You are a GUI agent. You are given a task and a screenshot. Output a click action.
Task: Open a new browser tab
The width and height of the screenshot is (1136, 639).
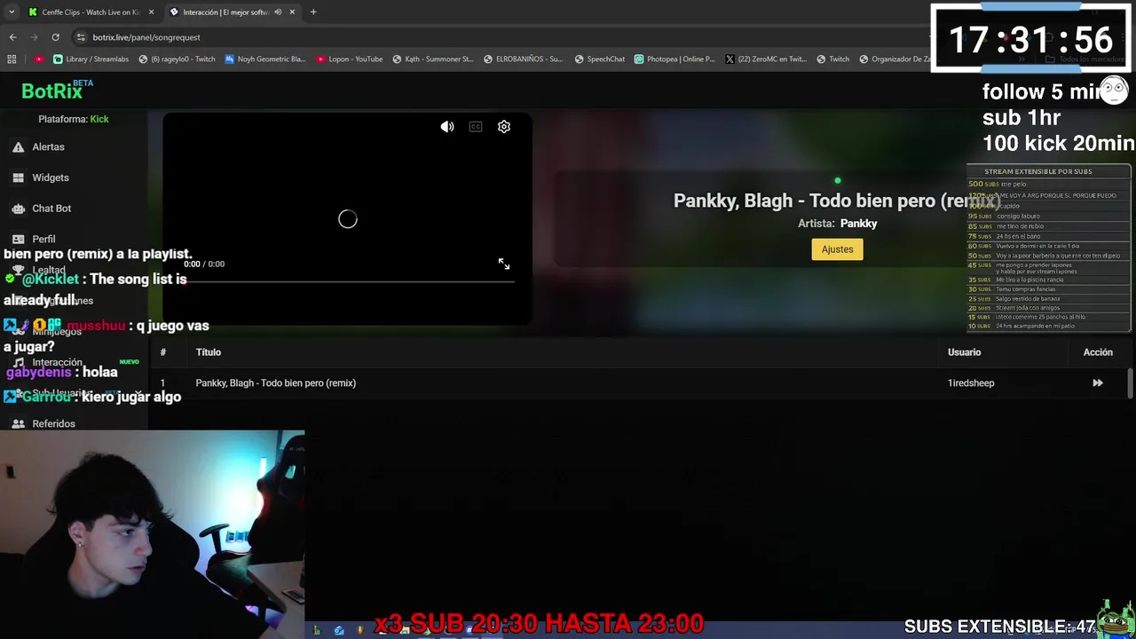[313, 12]
